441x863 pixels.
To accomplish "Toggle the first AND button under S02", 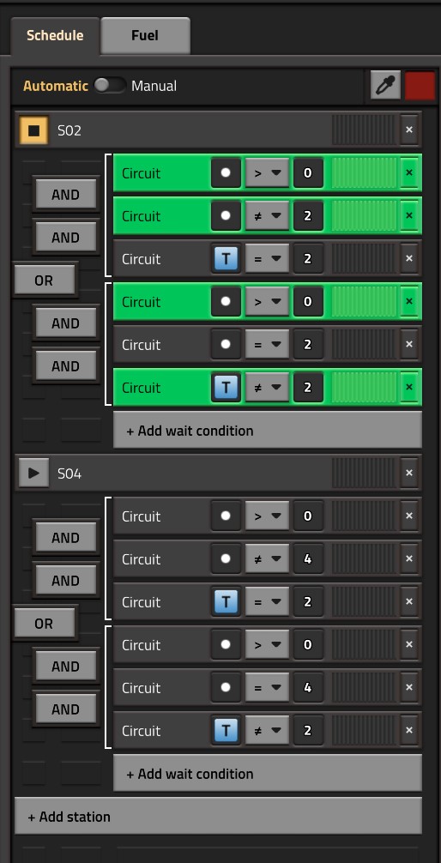I will click(65, 194).
